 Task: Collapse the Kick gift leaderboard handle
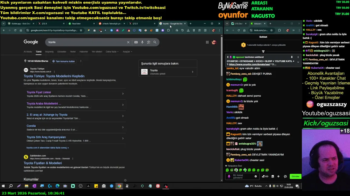(x=263, y=51)
